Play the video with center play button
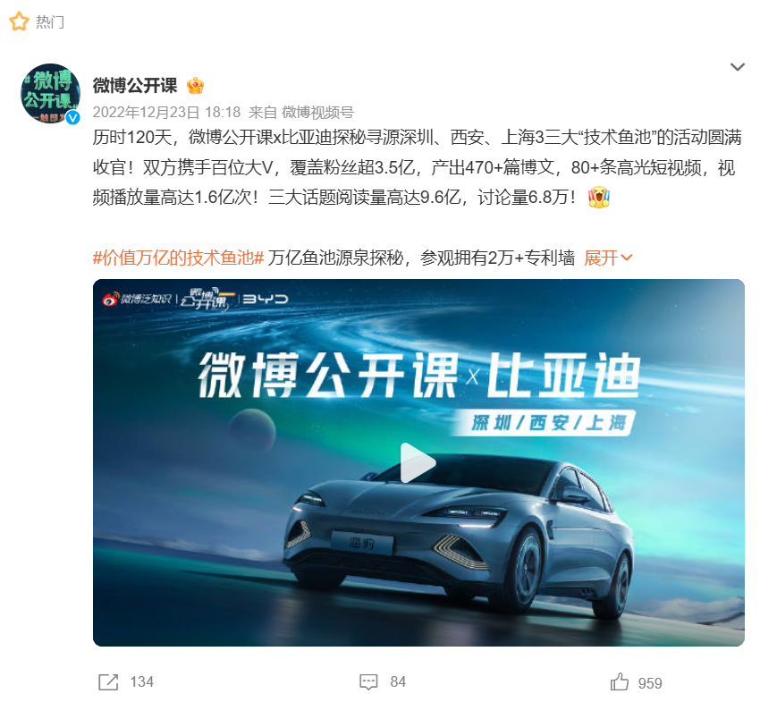The width and height of the screenshot is (760, 702). 418,463
